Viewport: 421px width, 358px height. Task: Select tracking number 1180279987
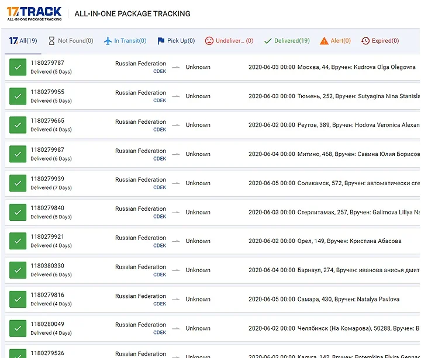pos(47,150)
